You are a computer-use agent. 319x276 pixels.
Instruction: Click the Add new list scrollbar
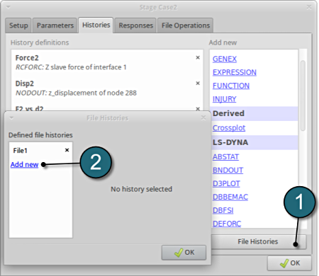(x=303, y=96)
